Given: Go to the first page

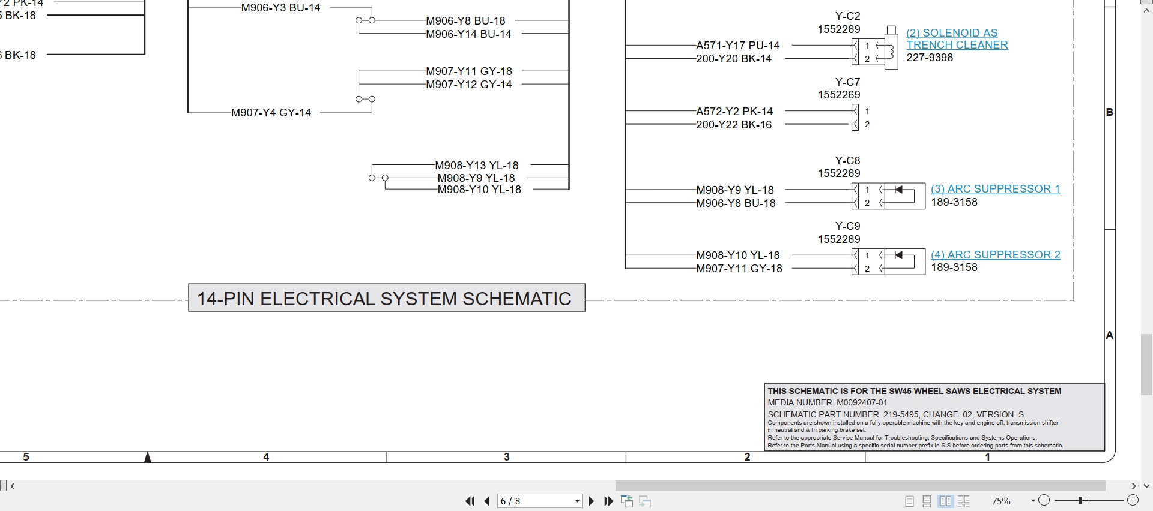Looking at the screenshot, I should [x=470, y=501].
